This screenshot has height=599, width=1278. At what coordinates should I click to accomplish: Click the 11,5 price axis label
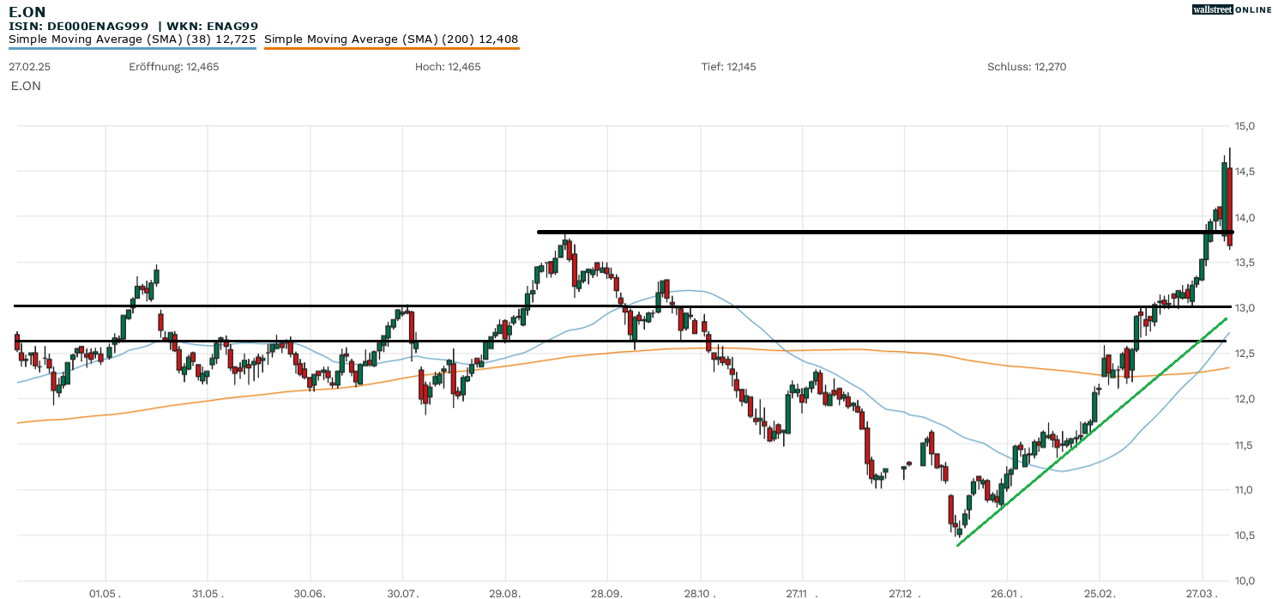pos(1243,445)
